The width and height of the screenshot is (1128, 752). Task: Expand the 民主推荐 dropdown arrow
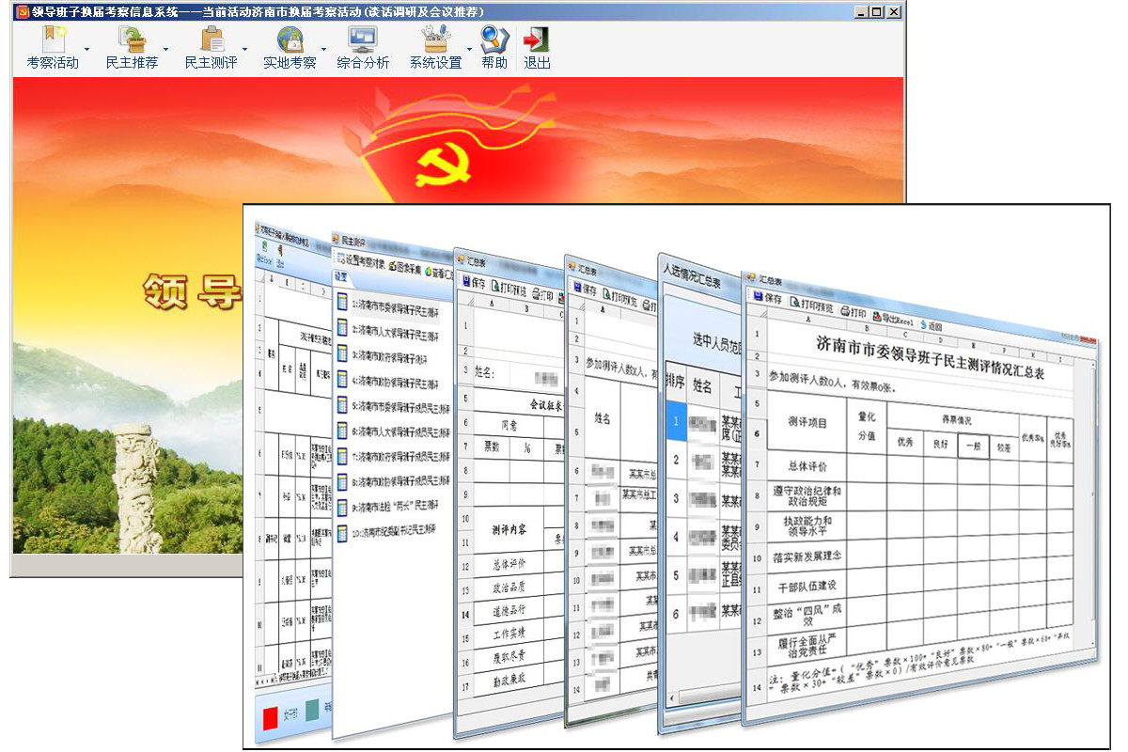(x=166, y=49)
